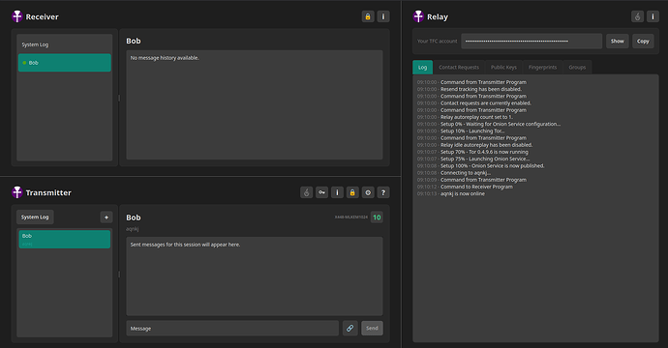This screenshot has height=348, width=668.
Task: Focus the Message input field
Action: coord(232,328)
